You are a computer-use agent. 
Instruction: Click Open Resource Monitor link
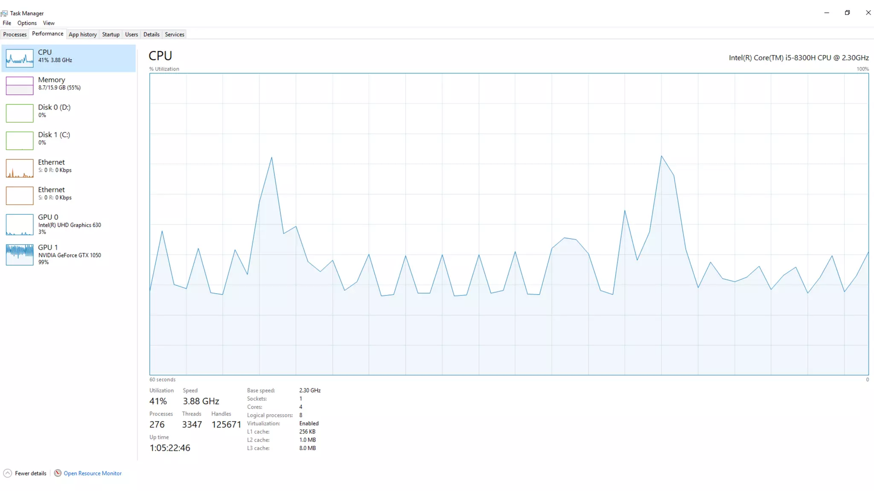tap(93, 473)
